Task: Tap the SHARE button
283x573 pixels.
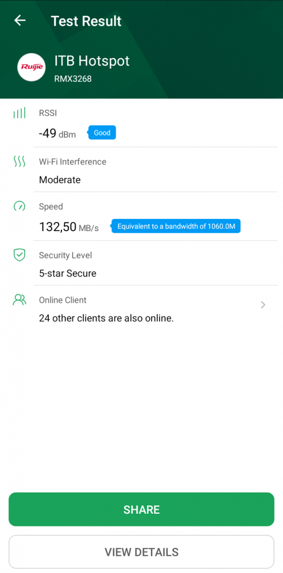Action: (x=141, y=509)
